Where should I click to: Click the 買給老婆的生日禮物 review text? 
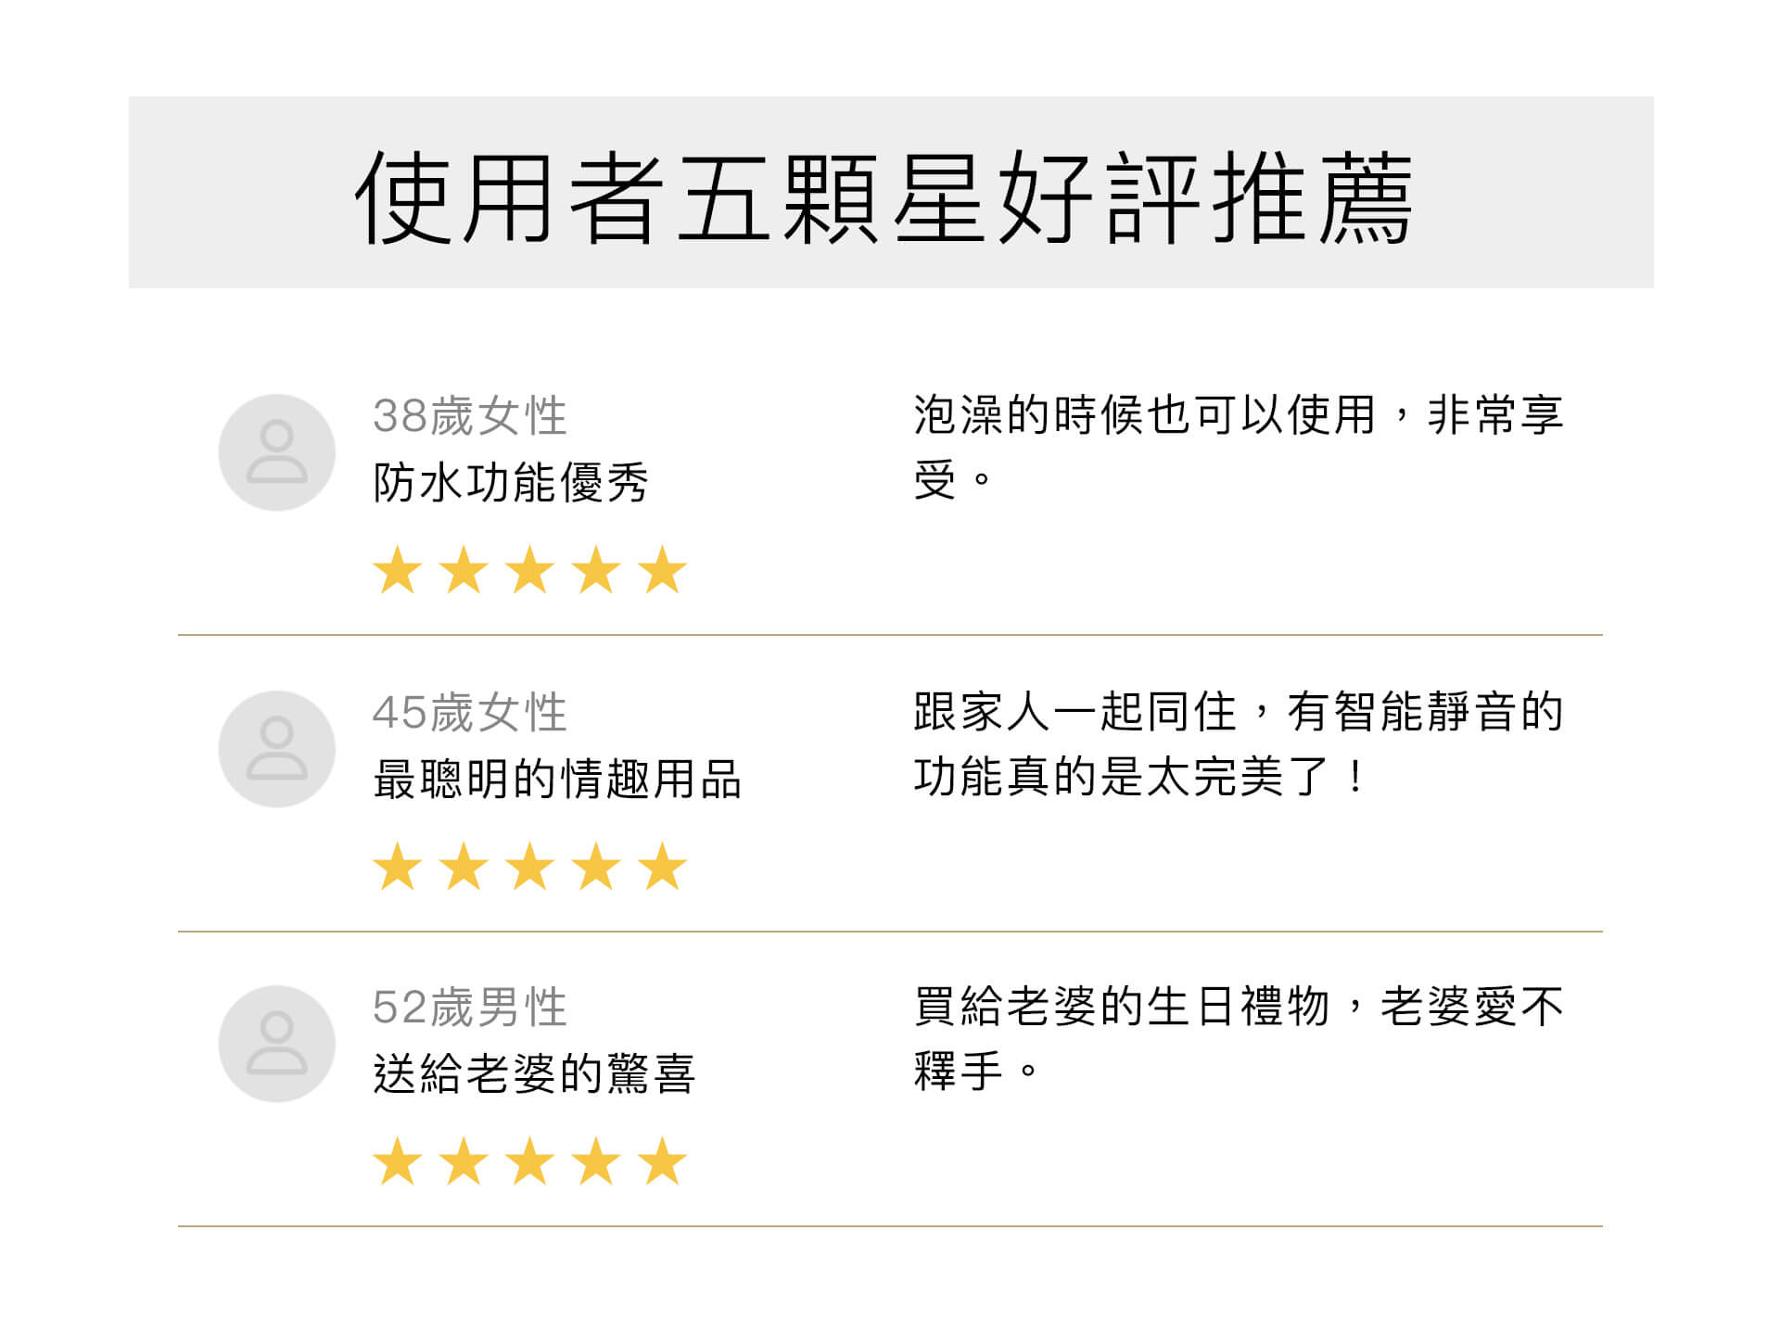tap(1239, 1039)
